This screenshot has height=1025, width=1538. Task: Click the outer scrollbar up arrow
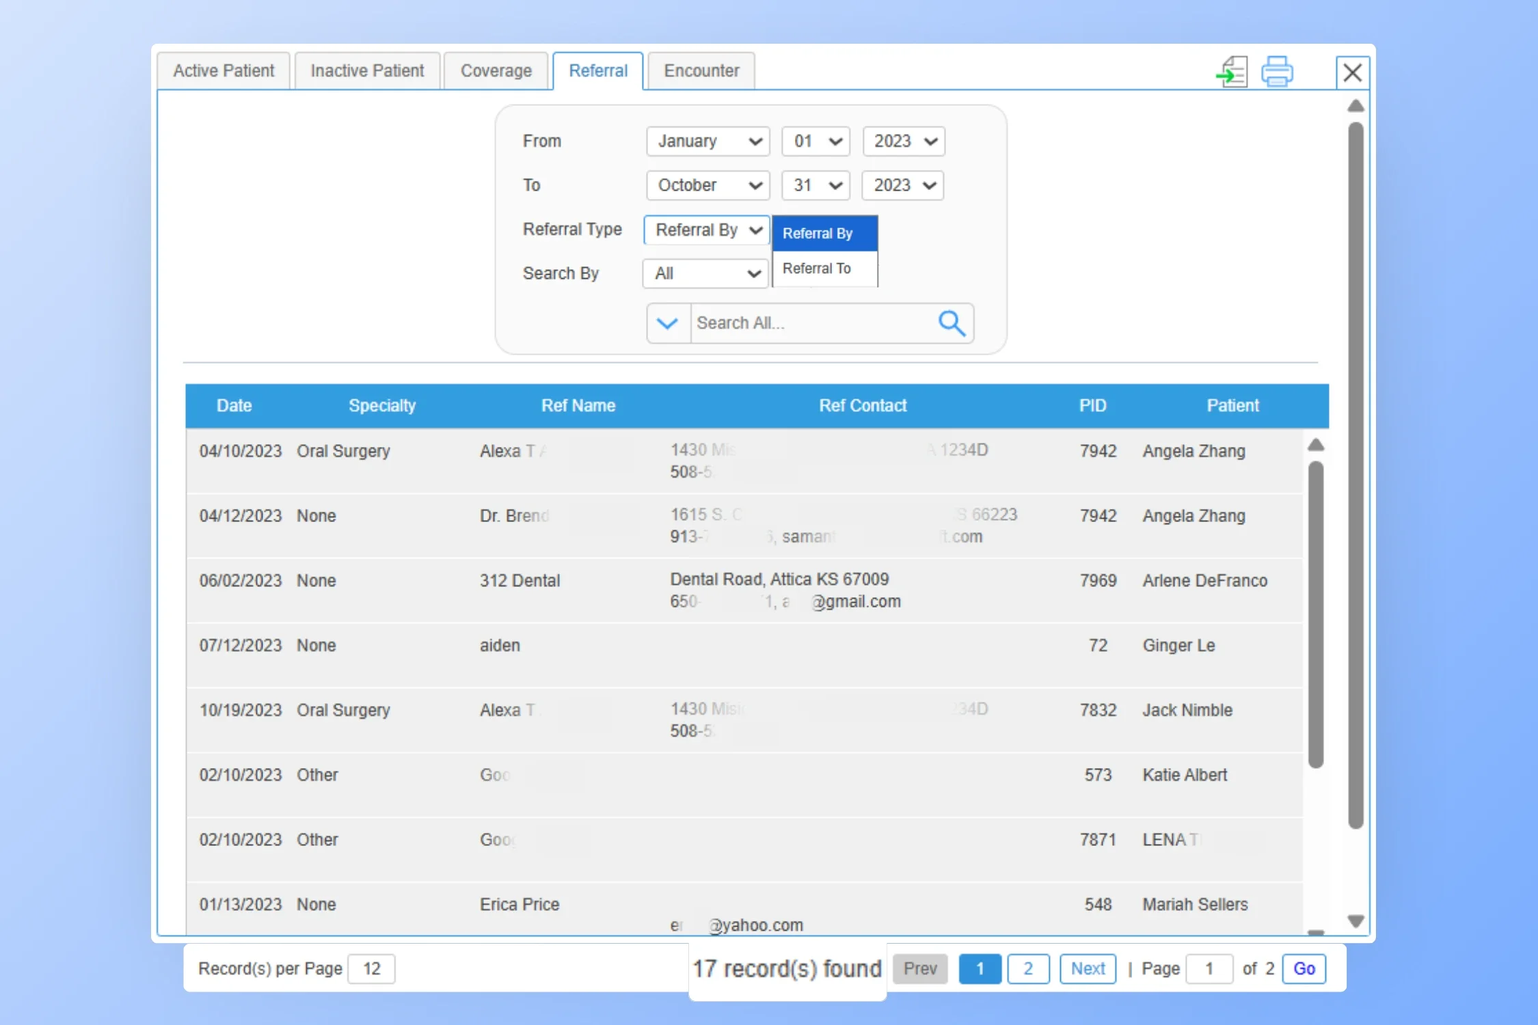[x=1355, y=106]
